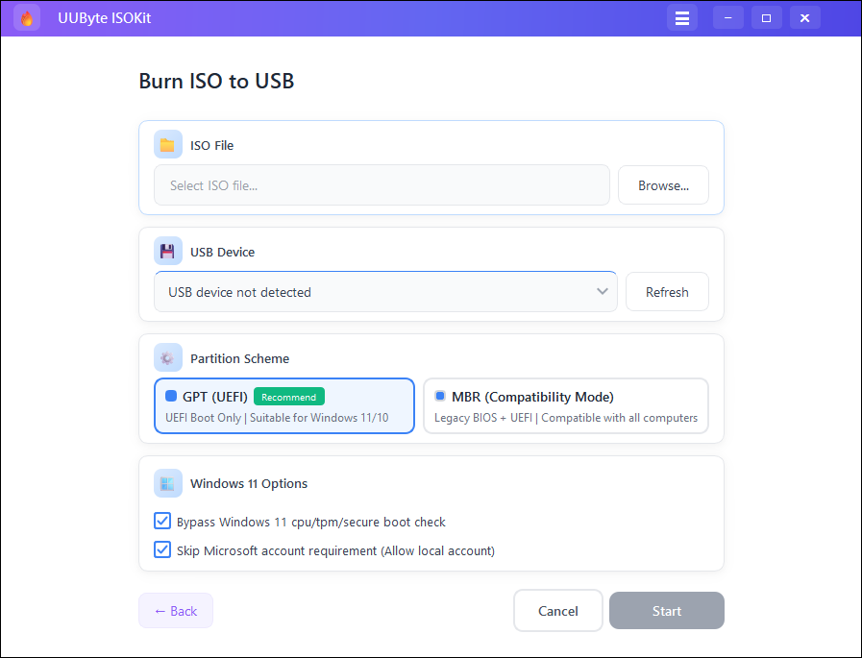Toggle Bypass Windows 11 cpu/tpm/secure boot check
862x658 pixels.
coord(162,521)
